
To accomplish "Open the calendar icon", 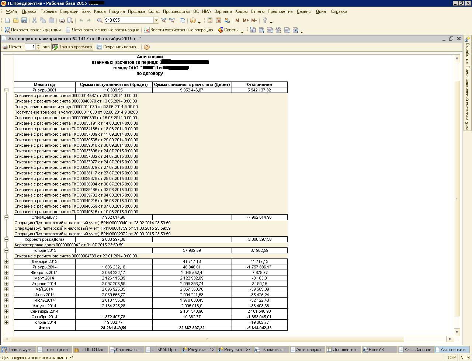I will click(x=218, y=20).
